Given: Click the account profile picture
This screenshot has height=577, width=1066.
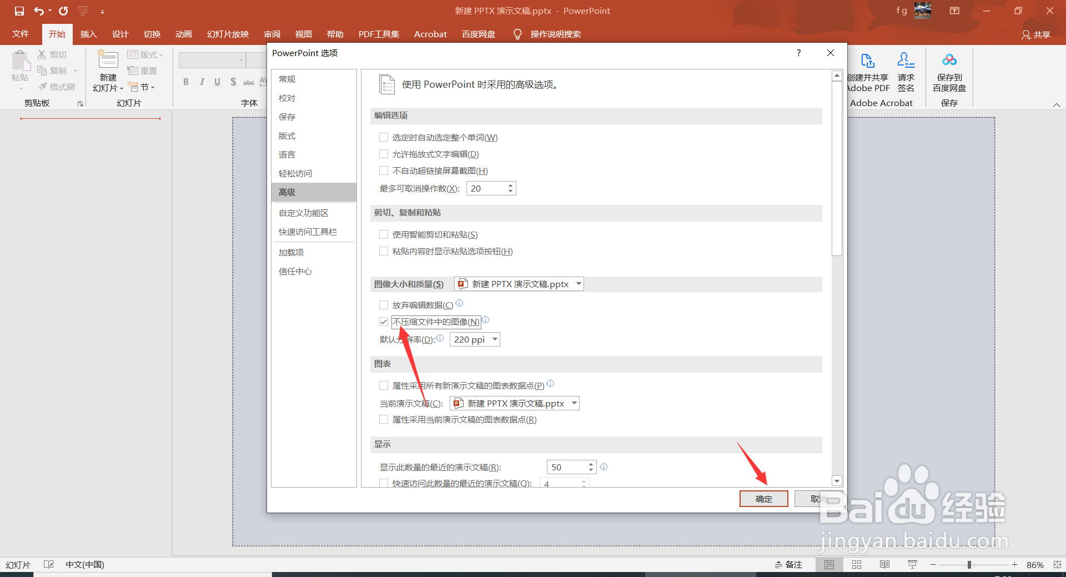Looking at the screenshot, I should [923, 11].
